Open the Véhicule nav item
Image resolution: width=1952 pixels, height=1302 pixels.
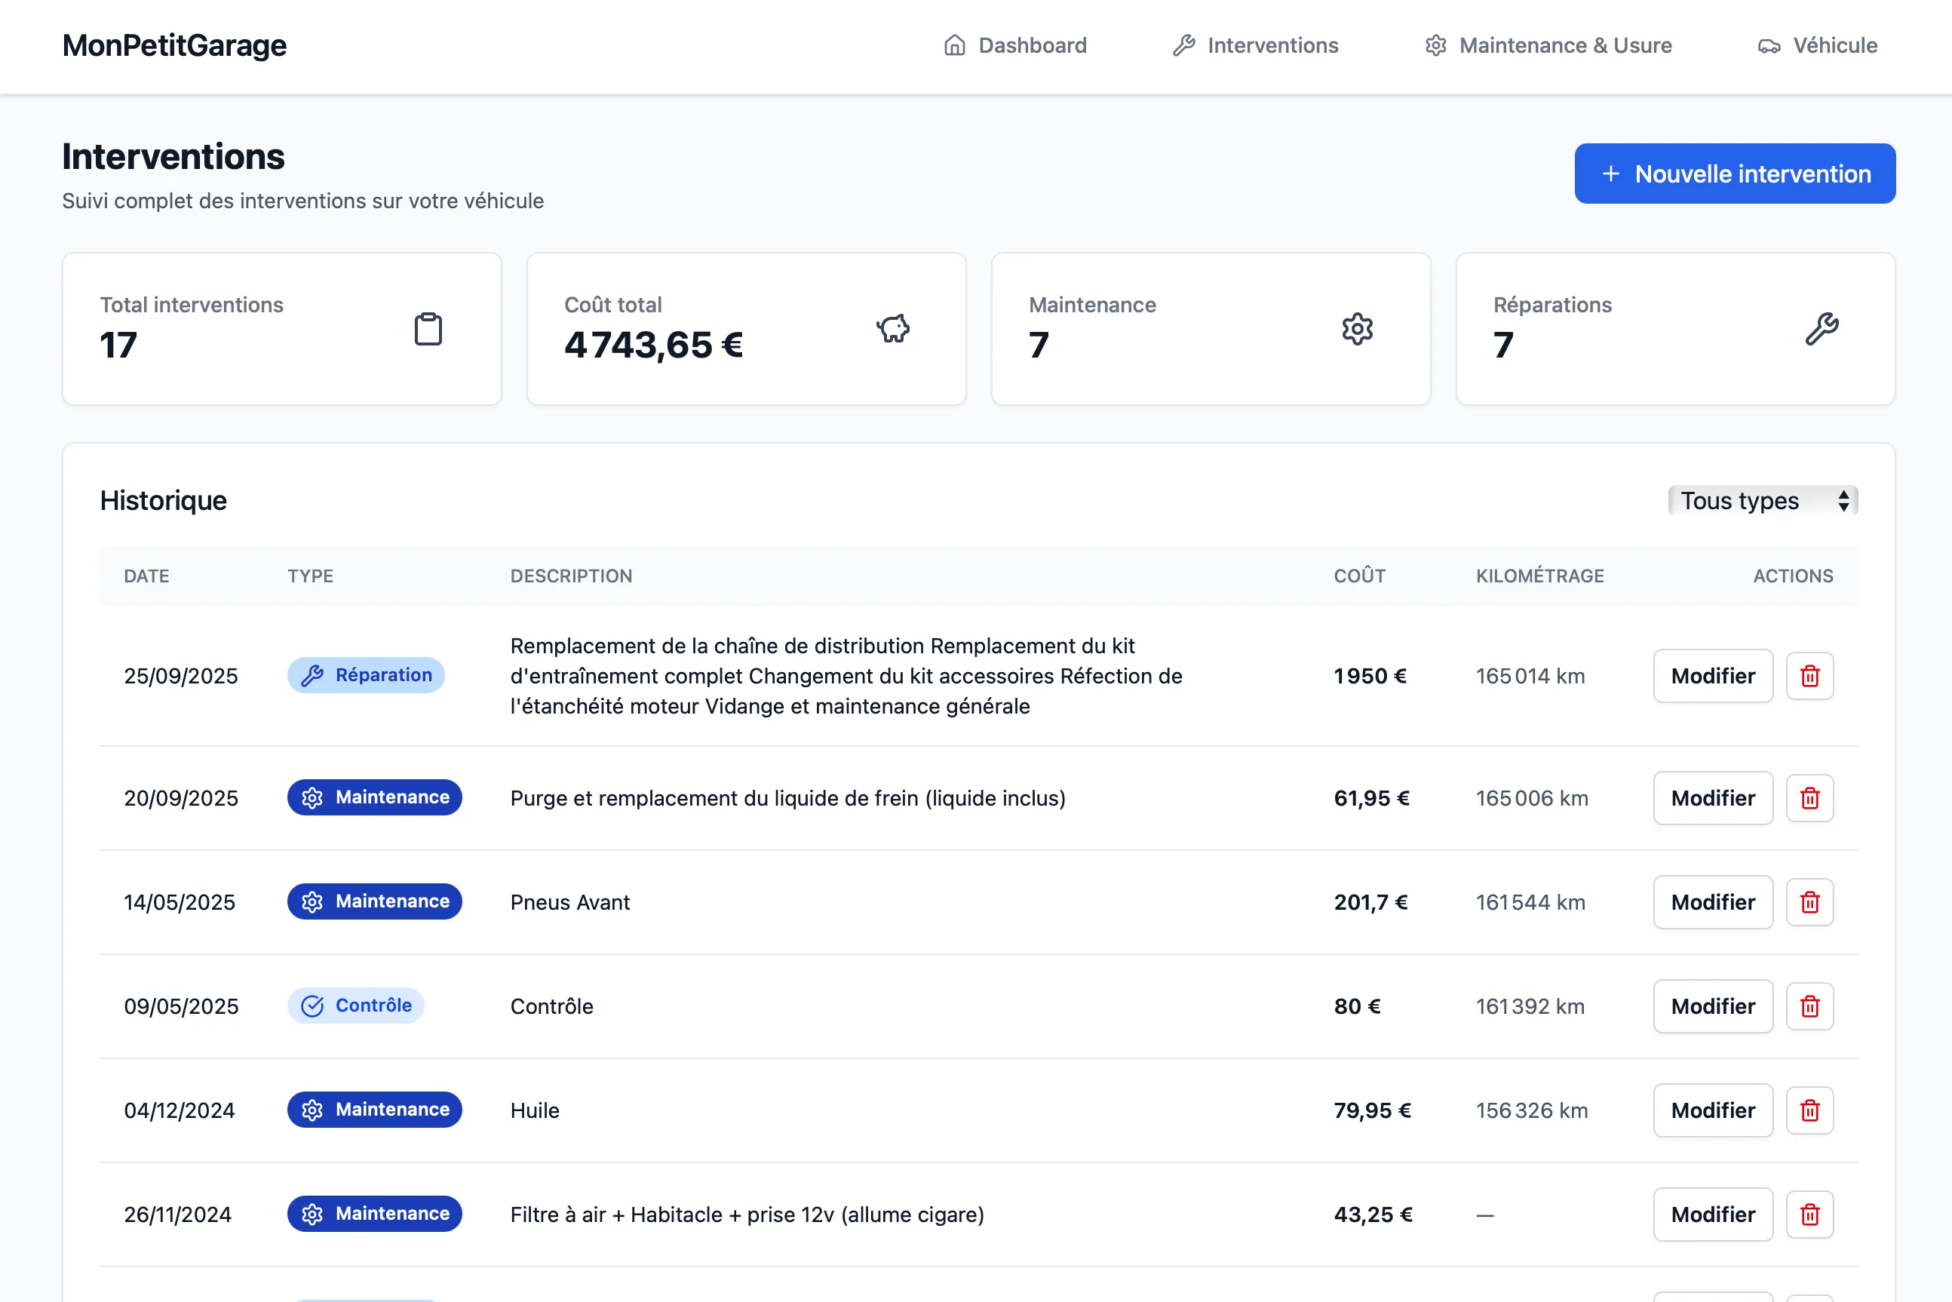pos(1817,46)
